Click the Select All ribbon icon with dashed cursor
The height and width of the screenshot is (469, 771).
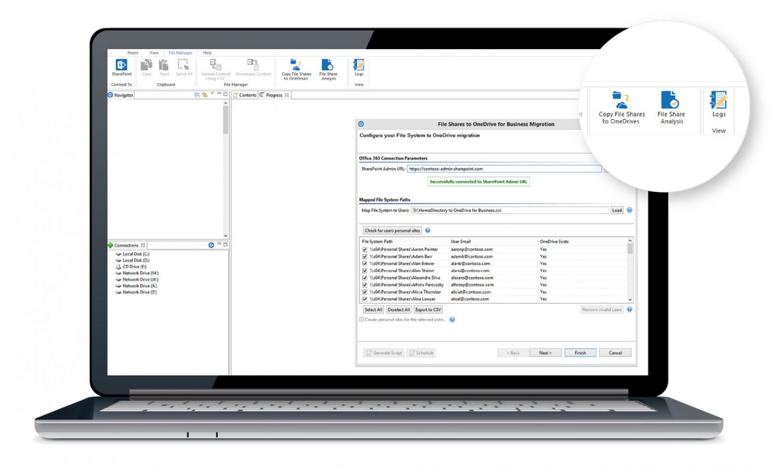[184, 65]
